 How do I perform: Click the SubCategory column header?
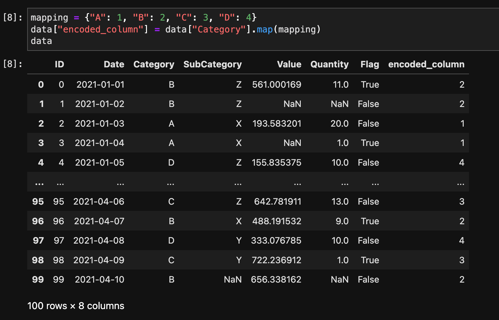213,64
